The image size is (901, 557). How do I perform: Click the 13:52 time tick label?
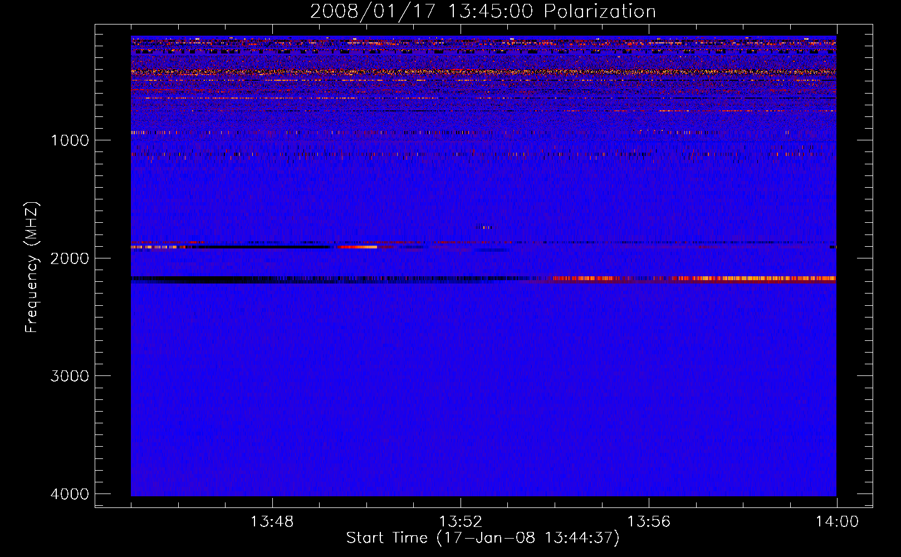[x=460, y=522]
